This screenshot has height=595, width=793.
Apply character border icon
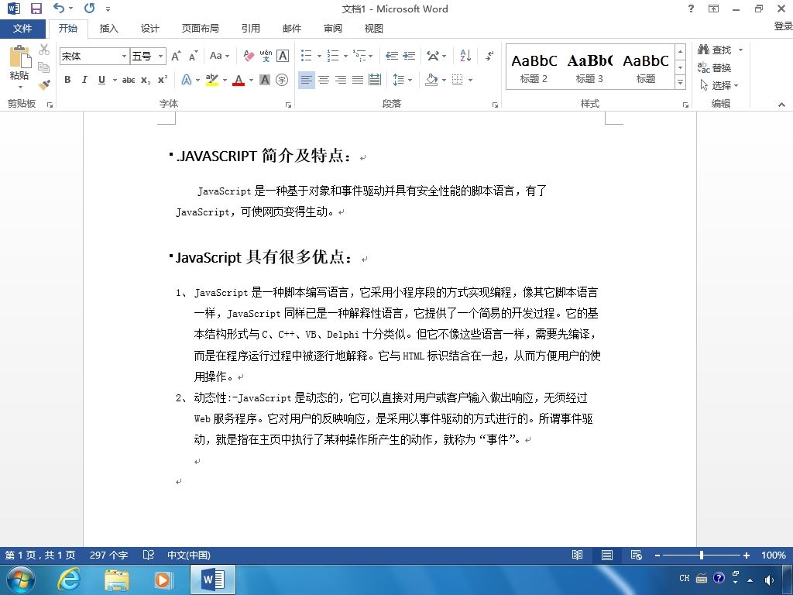(x=283, y=56)
